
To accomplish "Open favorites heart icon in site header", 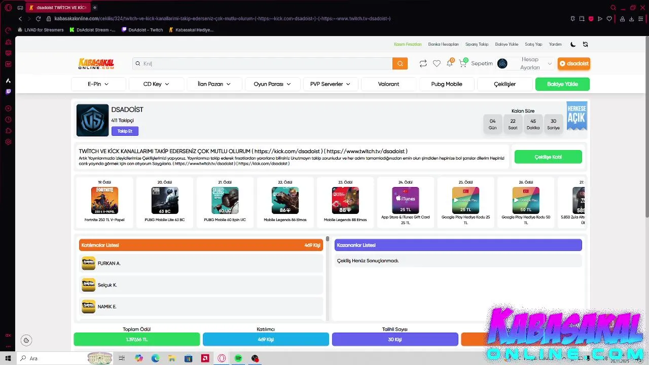I will (x=437, y=63).
